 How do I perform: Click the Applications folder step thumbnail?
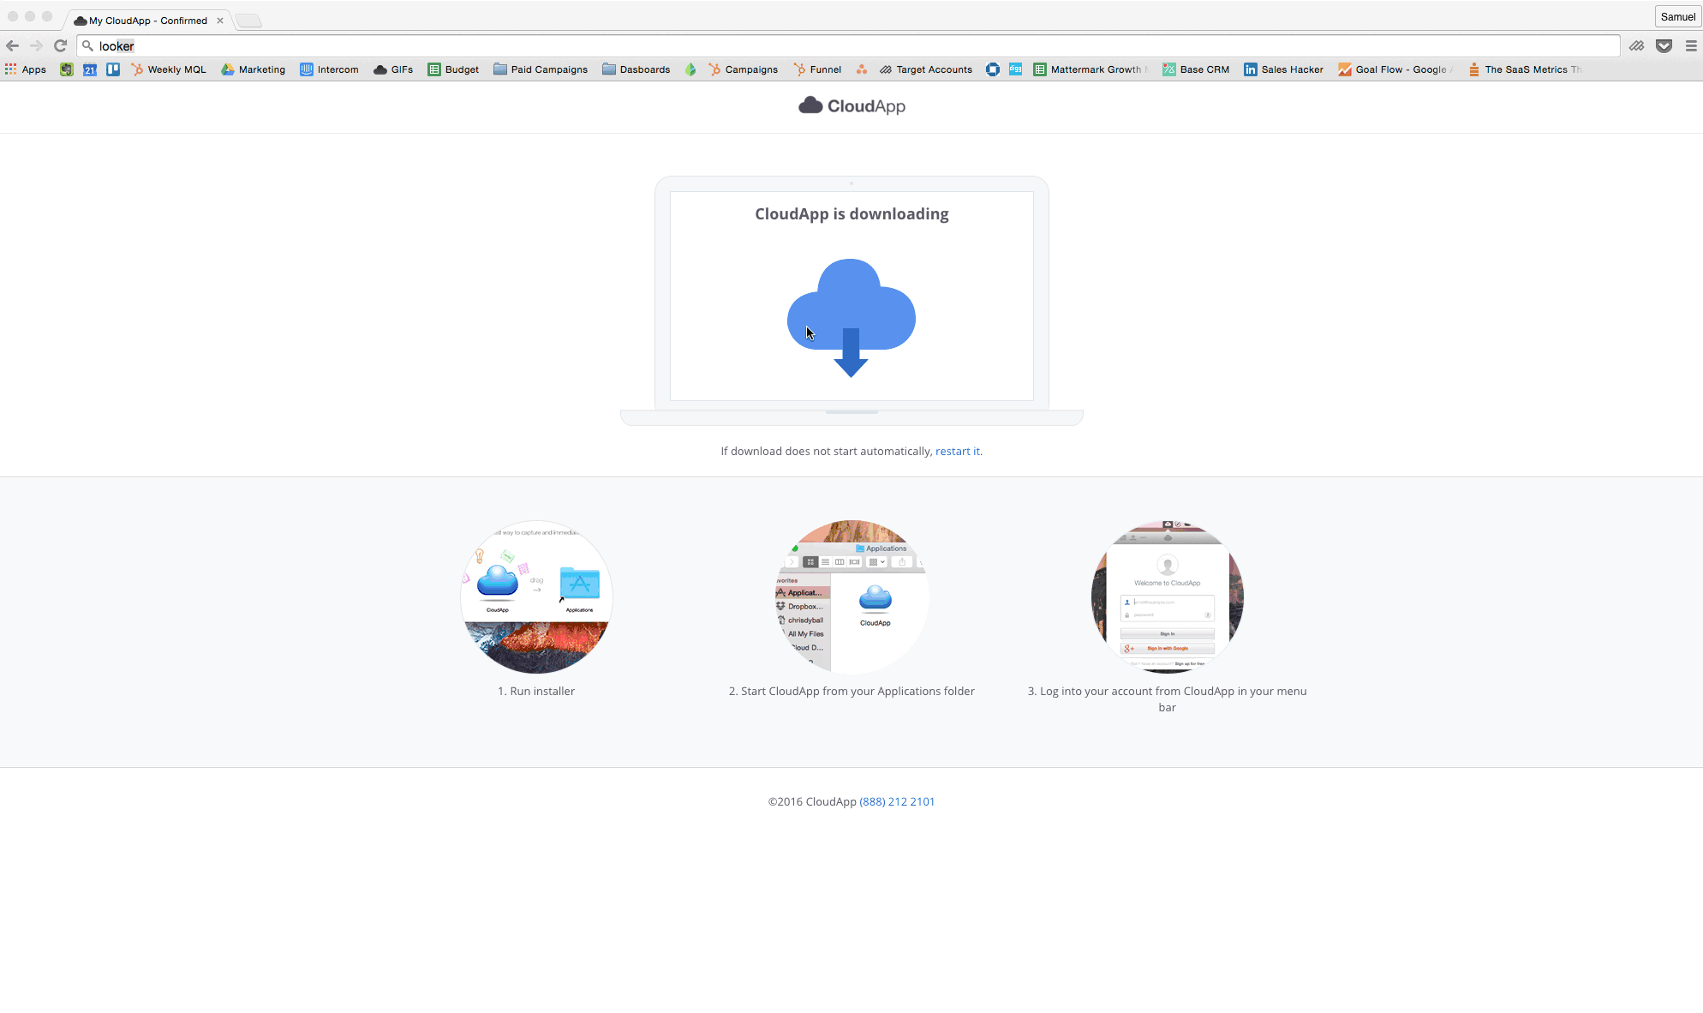coord(851,596)
